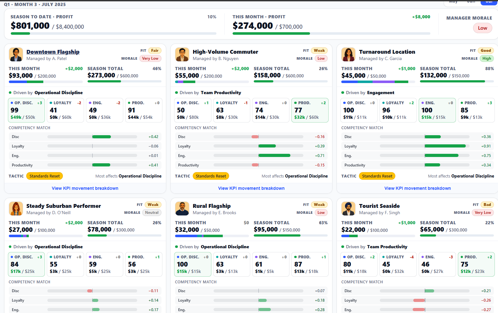Click High-Volume Commuter Weak fit badge

coord(319,51)
